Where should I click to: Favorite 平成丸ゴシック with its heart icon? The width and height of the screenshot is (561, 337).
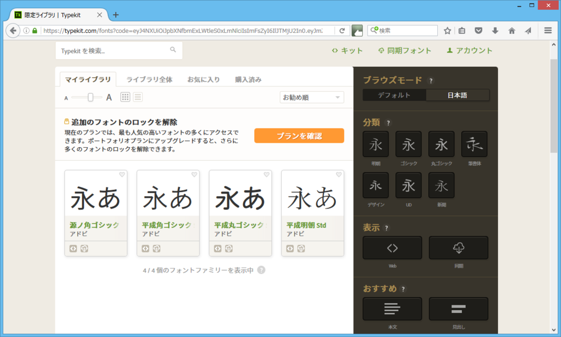267,175
